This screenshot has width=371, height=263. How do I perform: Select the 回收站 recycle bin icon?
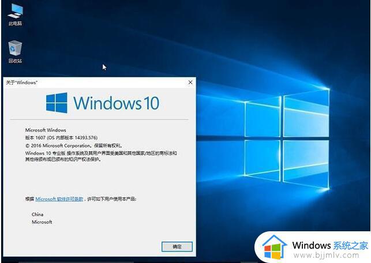pos(15,51)
